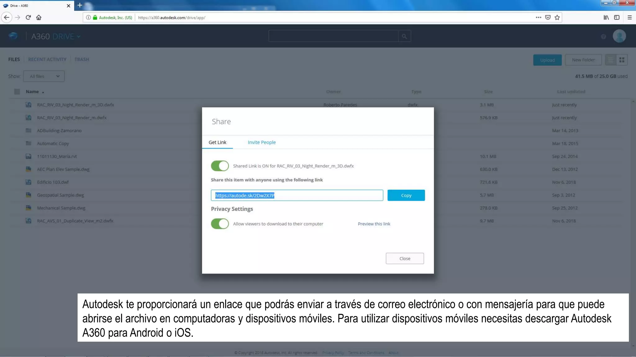Switch to the Invite People tab
This screenshot has height=357, width=636.
[x=261, y=142]
